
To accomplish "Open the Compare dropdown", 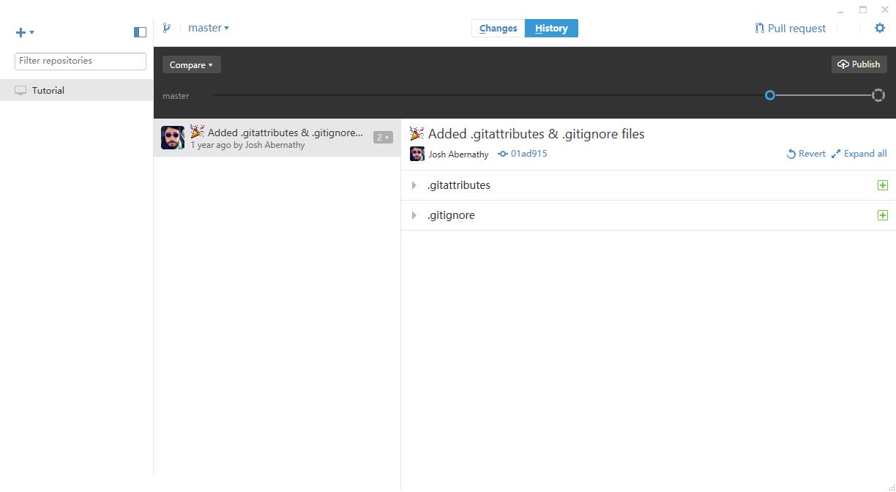I will click(191, 64).
